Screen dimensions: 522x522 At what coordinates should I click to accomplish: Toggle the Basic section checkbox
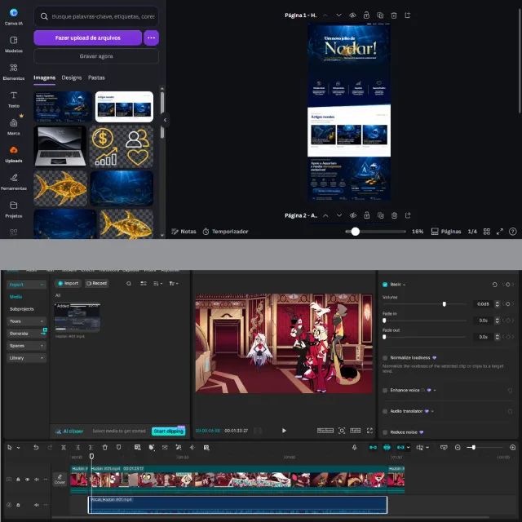[x=385, y=285]
